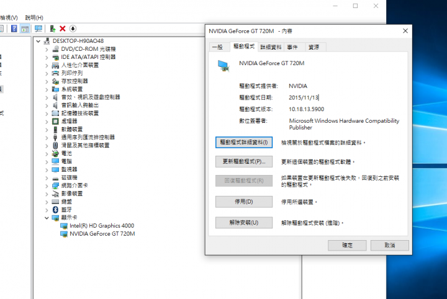
Task: Confirm with the 確定 button
Action: click(347, 245)
